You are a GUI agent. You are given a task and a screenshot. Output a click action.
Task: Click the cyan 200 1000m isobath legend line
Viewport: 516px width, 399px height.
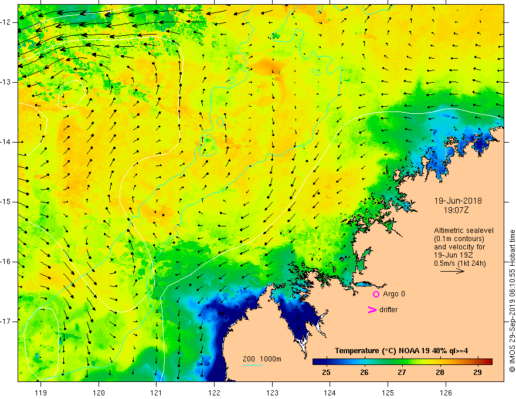(253, 365)
